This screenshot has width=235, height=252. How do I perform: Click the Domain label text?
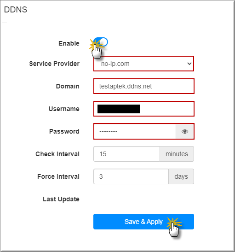pyautogui.click(x=68, y=86)
